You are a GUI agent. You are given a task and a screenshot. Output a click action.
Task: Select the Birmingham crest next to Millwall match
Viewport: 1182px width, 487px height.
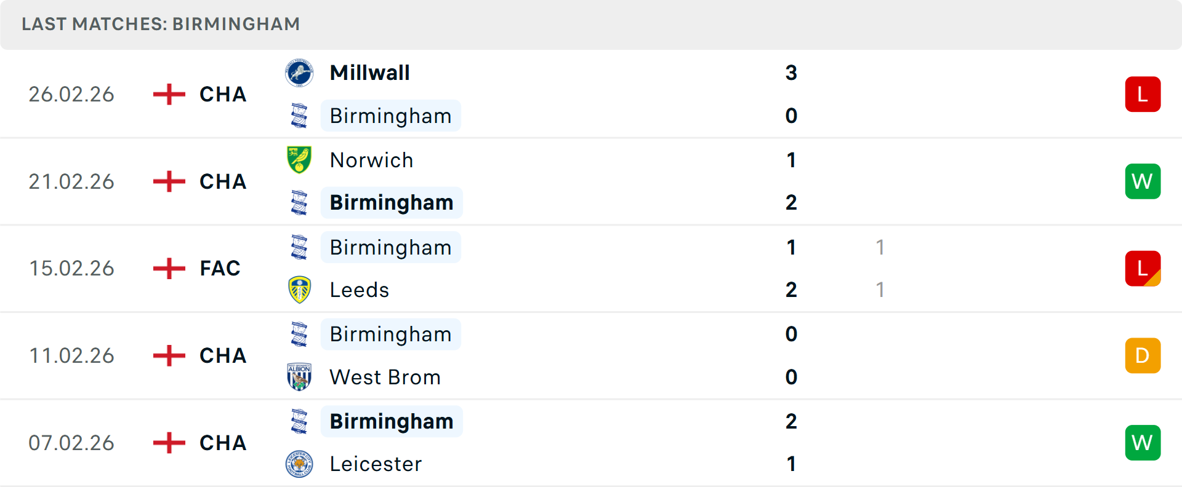[x=299, y=116]
